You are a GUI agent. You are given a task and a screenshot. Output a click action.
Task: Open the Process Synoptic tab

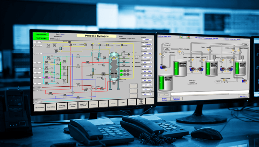pyautogui.click(x=62, y=106)
